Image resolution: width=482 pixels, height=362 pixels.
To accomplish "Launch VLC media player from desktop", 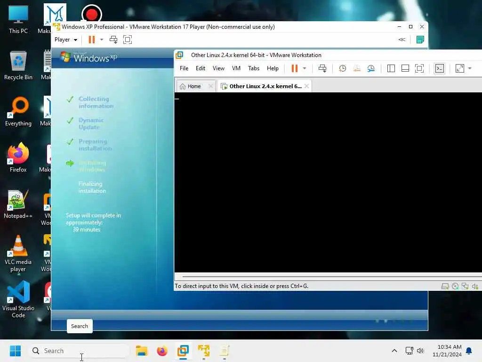I will [18, 253].
